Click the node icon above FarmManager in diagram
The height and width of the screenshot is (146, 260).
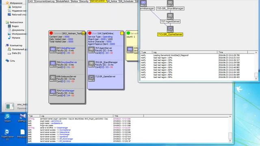(143, 3)
